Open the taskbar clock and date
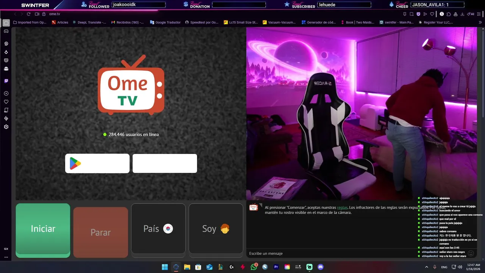This screenshot has height=273, width=485. pyautogui.click(x=474, y=267)
